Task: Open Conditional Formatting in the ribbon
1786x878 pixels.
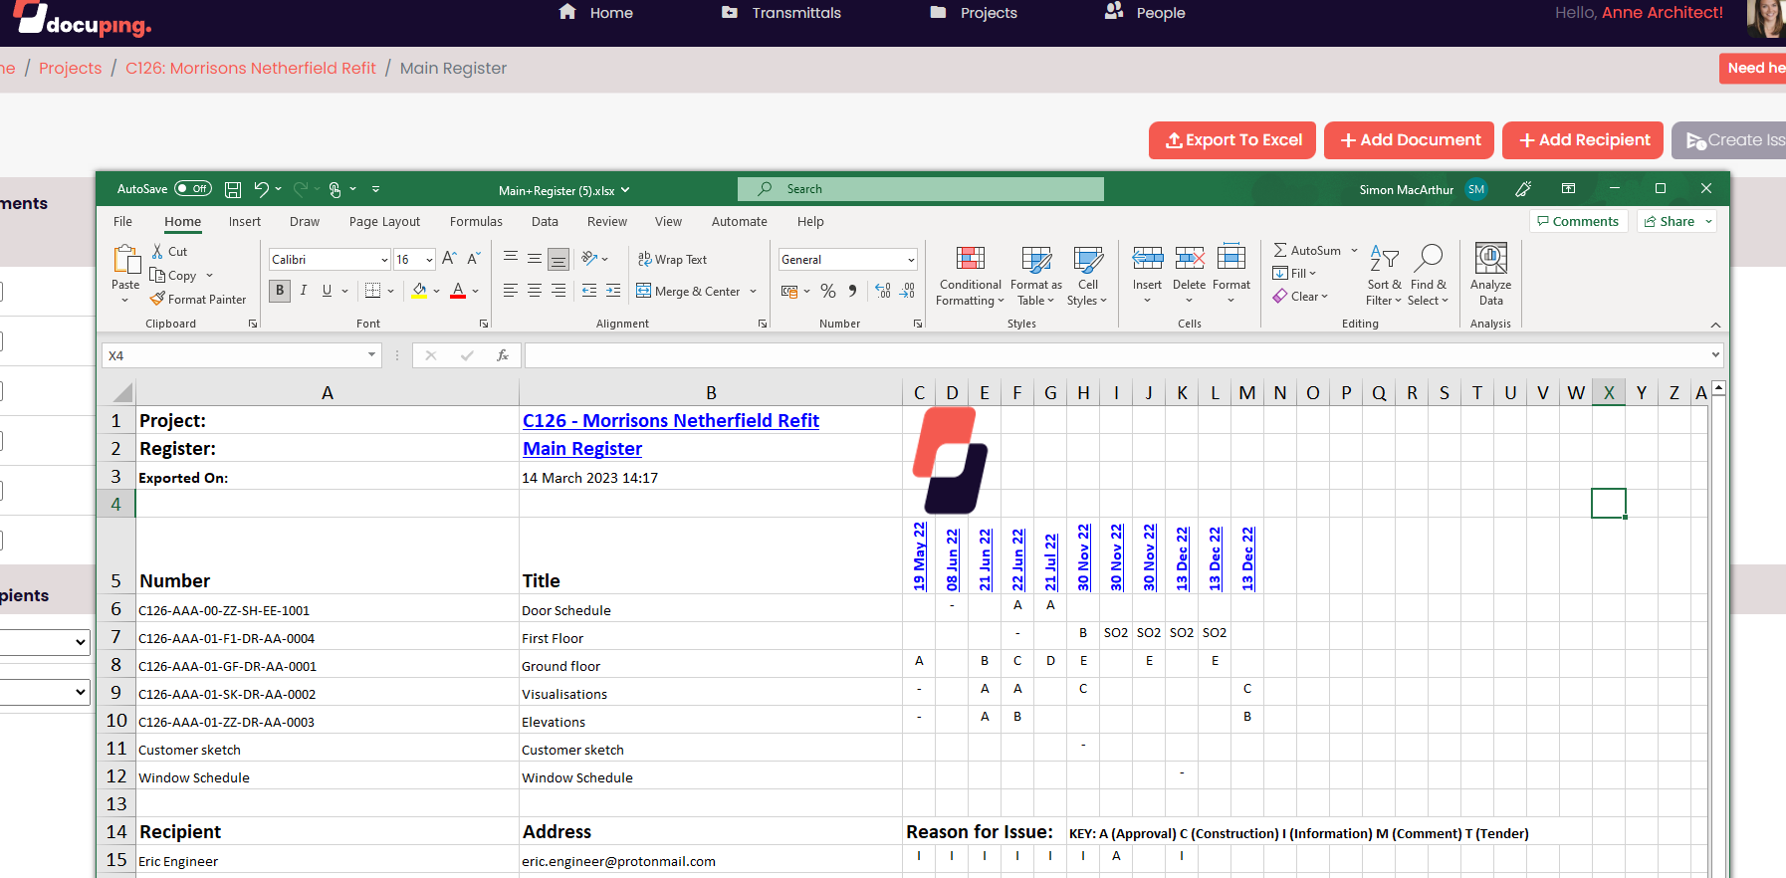Action: coord(970,275)
